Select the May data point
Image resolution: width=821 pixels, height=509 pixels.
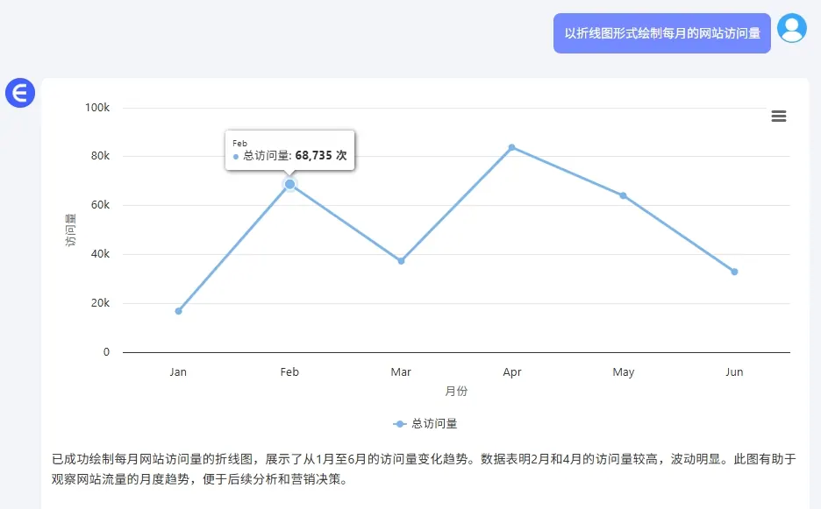tap(623, 195)
